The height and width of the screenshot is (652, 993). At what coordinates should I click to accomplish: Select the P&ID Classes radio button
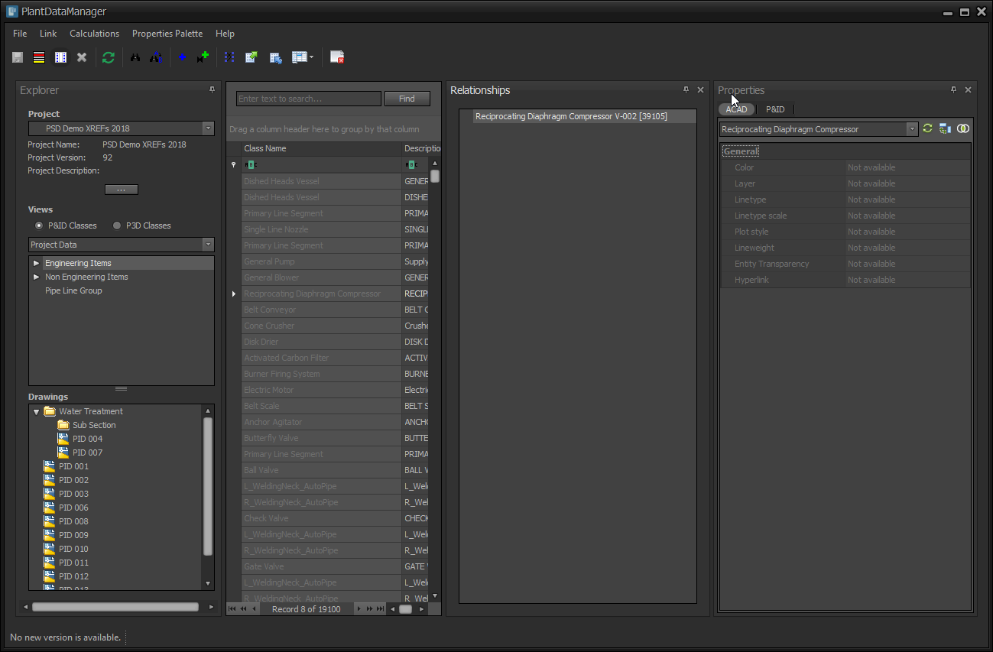[x=39, y=225]
